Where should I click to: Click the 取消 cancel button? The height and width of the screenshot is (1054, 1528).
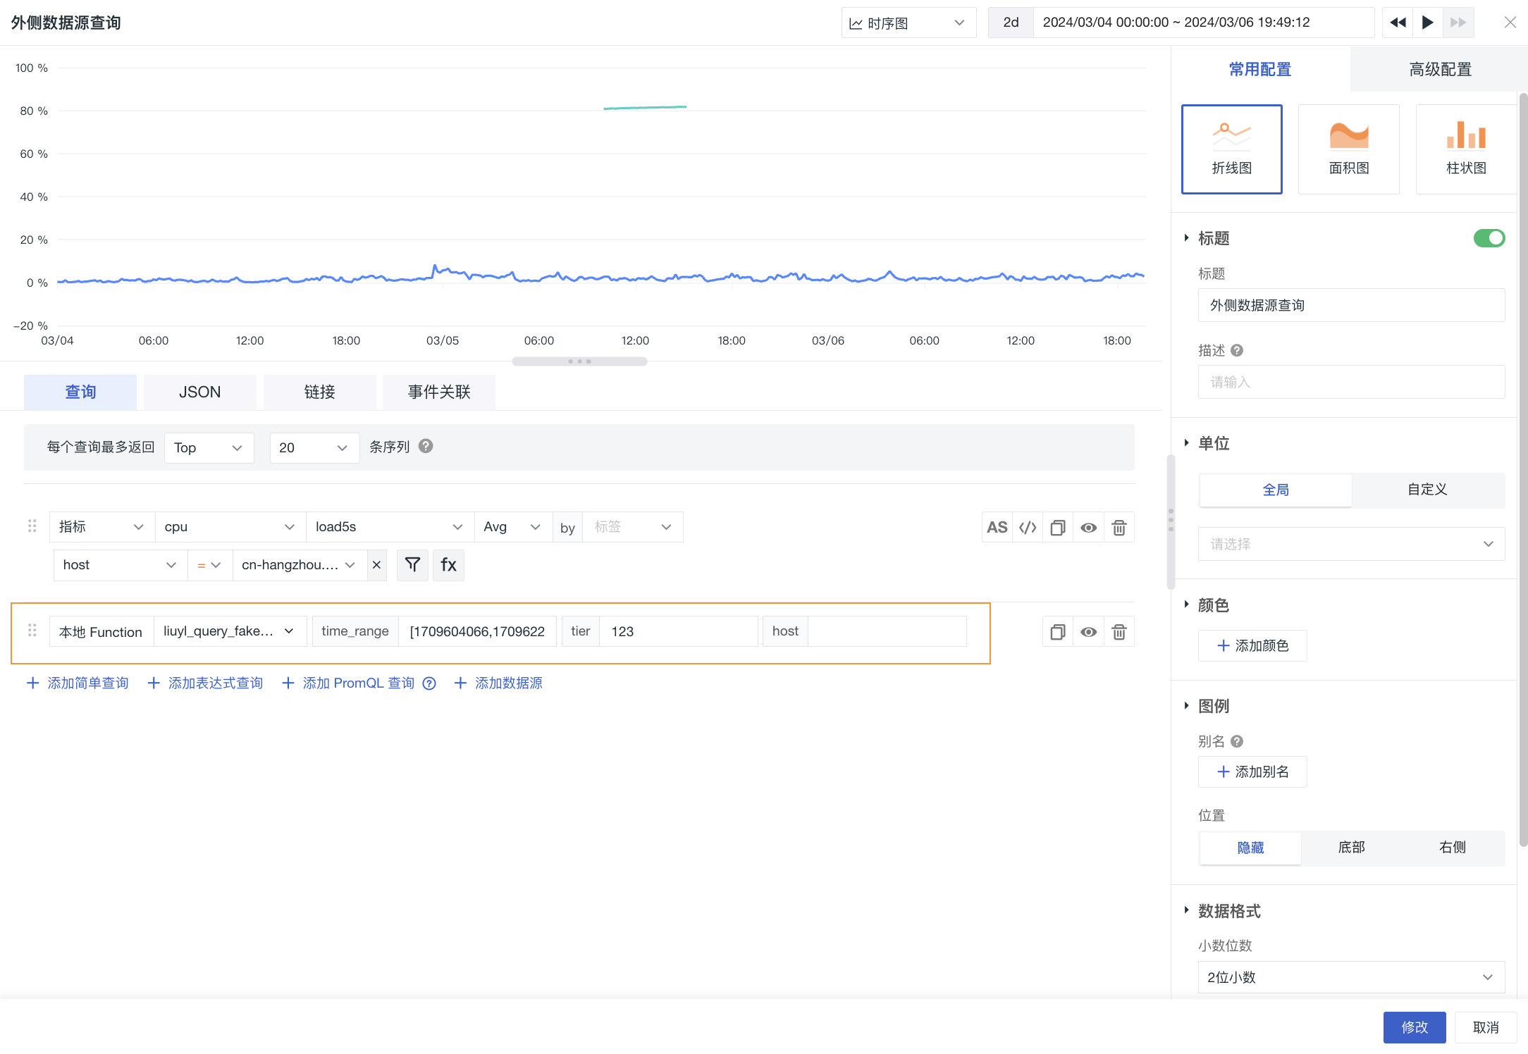1486,1028
